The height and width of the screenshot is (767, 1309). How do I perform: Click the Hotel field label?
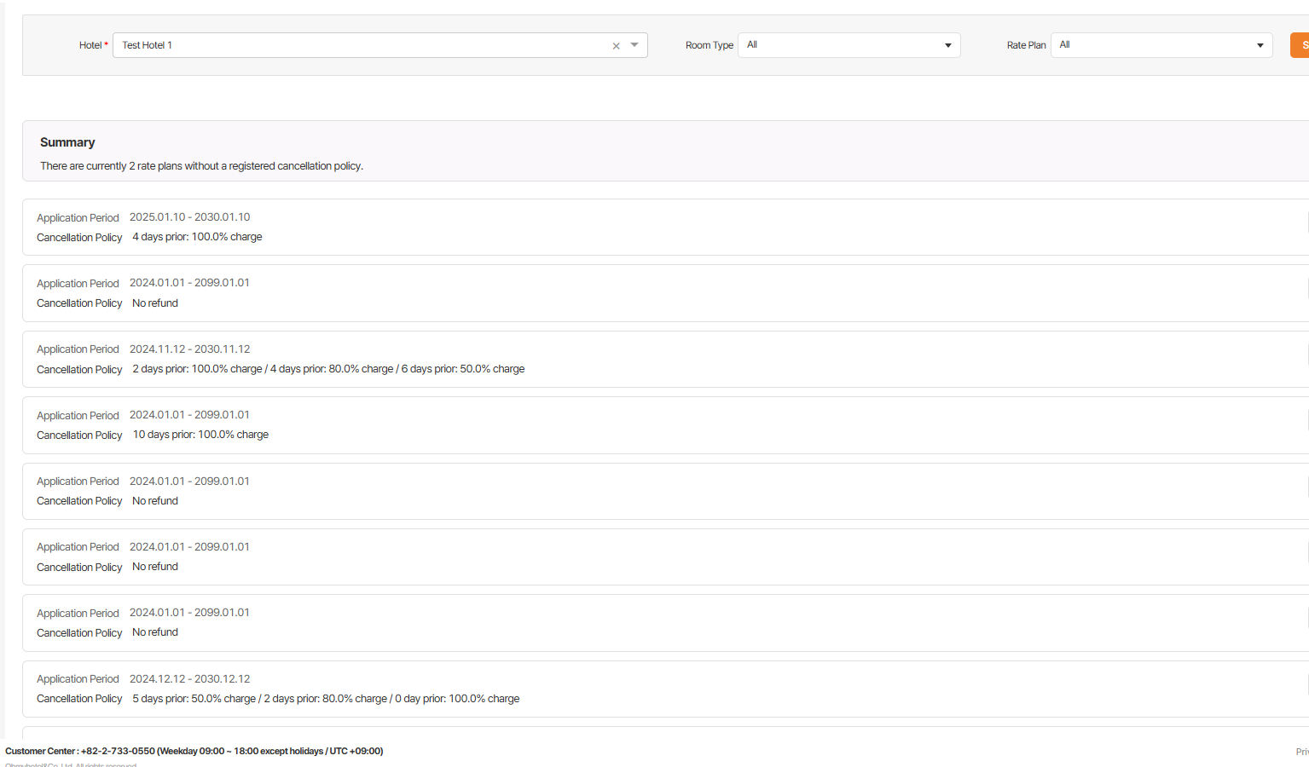(90, 45)
